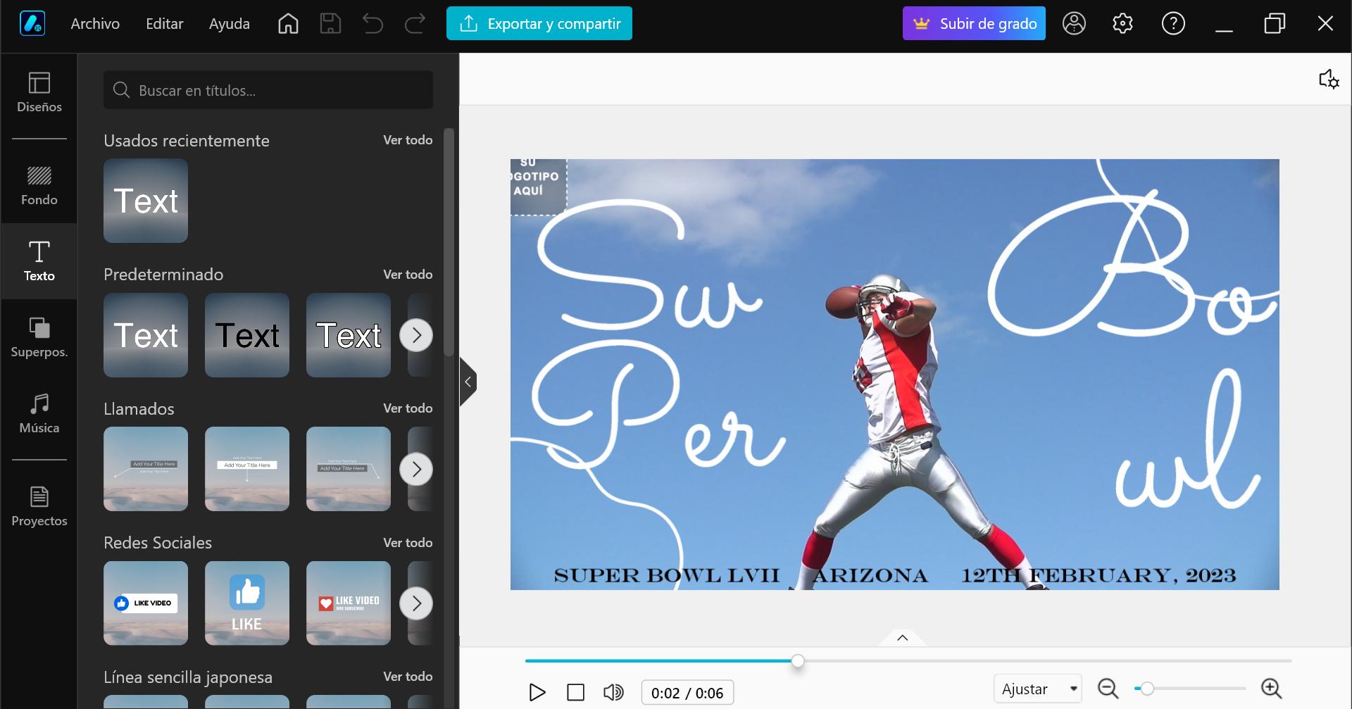Image resolution: width=1352 pixels, height=709 pixels.
Task: Select outlined Text preset in Predeterminado
Action: pos(349,335)
